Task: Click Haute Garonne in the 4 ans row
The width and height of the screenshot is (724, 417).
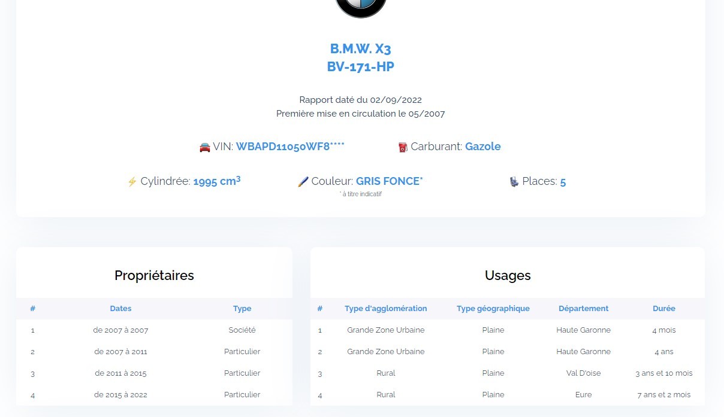Action: click(x=584, y=352)
